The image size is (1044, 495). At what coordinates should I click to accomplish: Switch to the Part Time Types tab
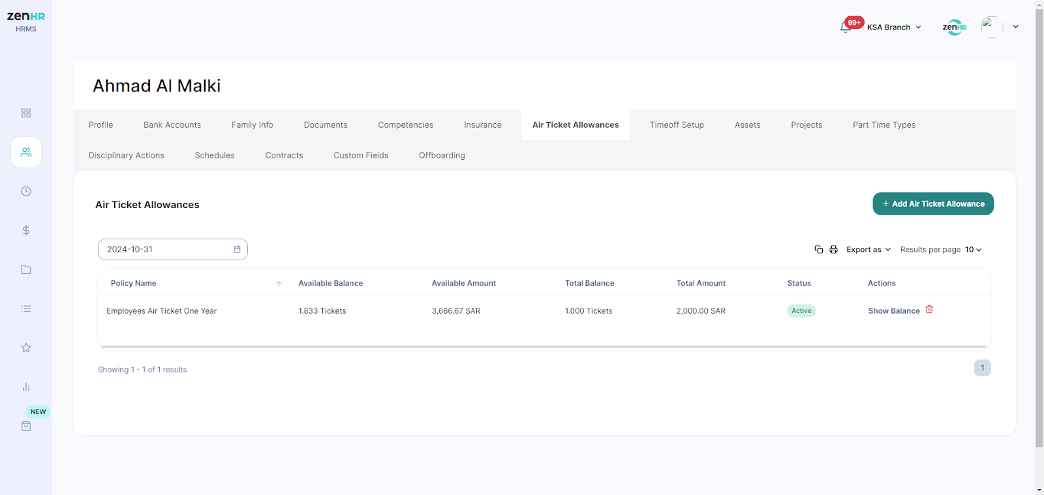pos(884,125)
